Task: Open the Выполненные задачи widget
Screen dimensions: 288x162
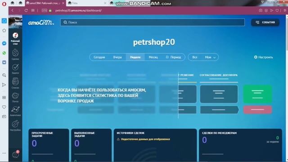Action: 91,145
